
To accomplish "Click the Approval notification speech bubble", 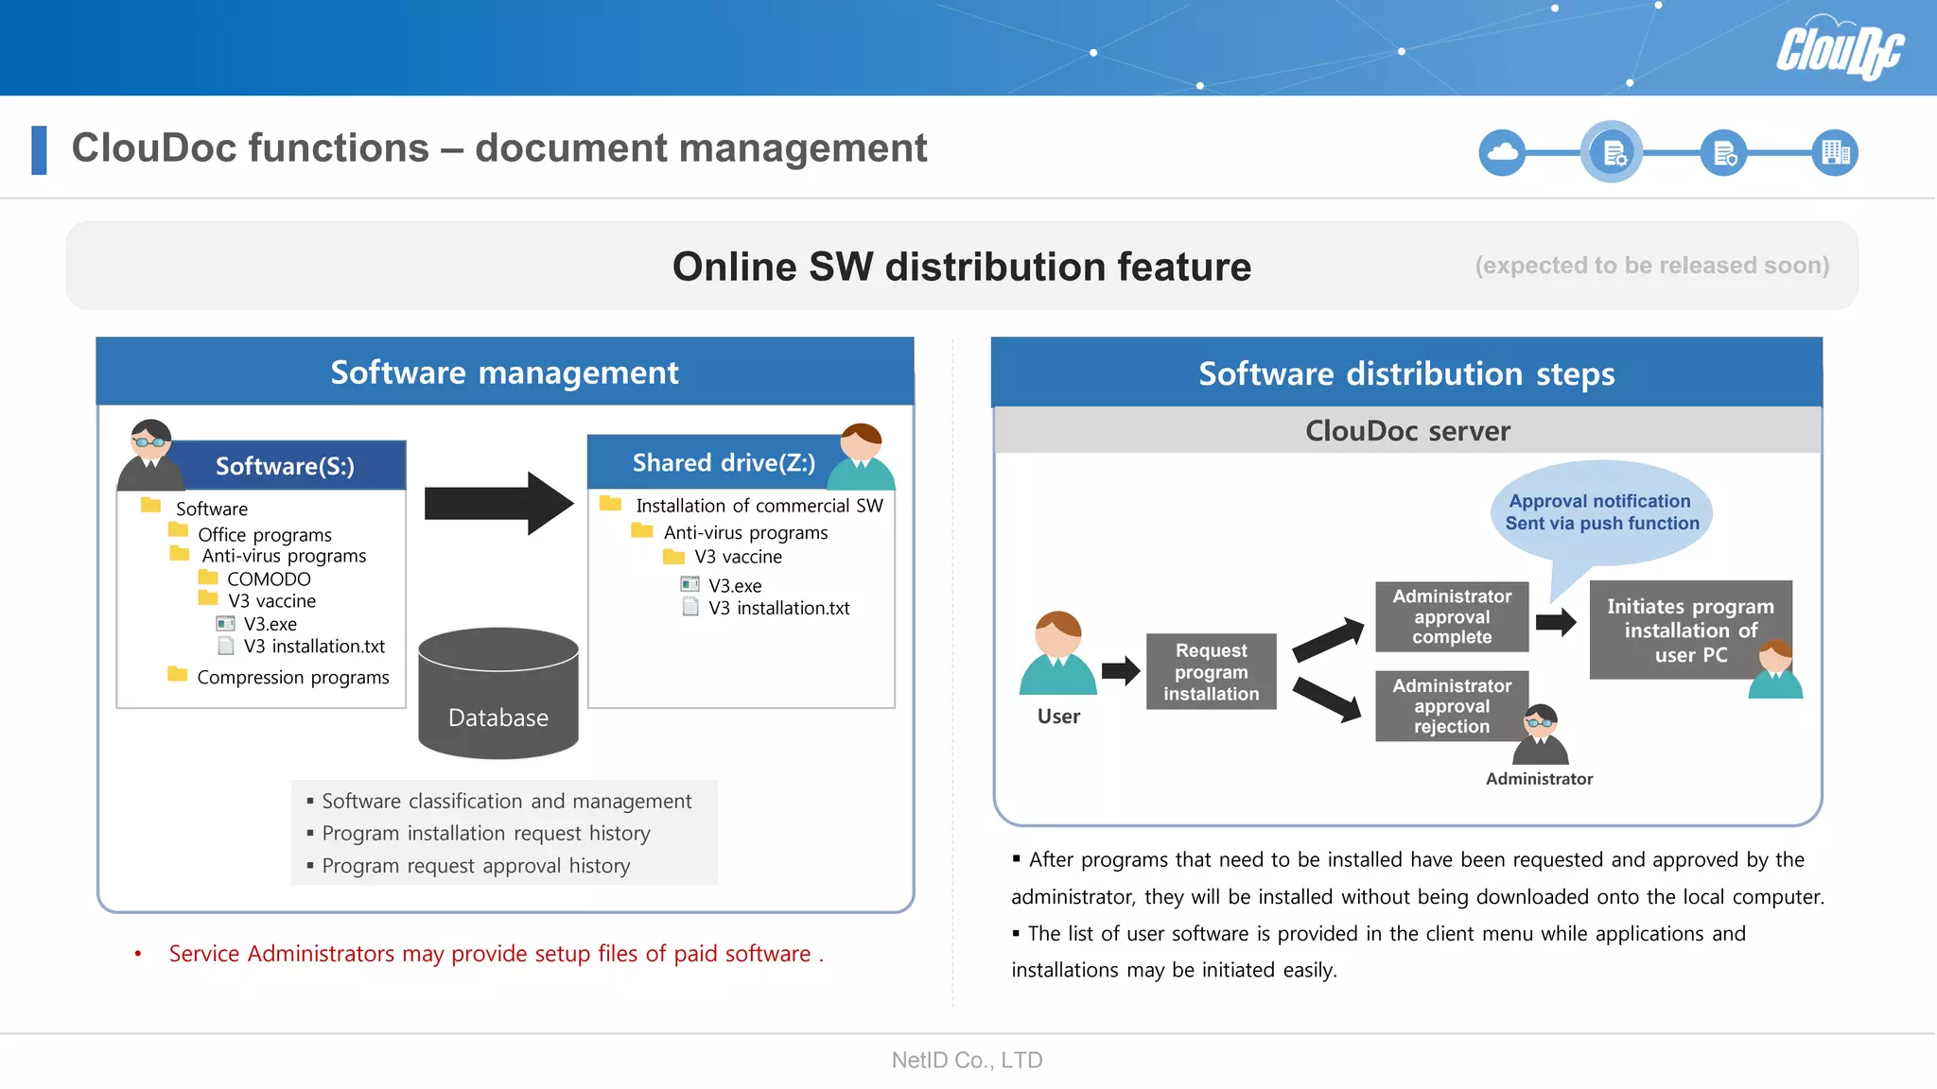I will (1601, 512).
